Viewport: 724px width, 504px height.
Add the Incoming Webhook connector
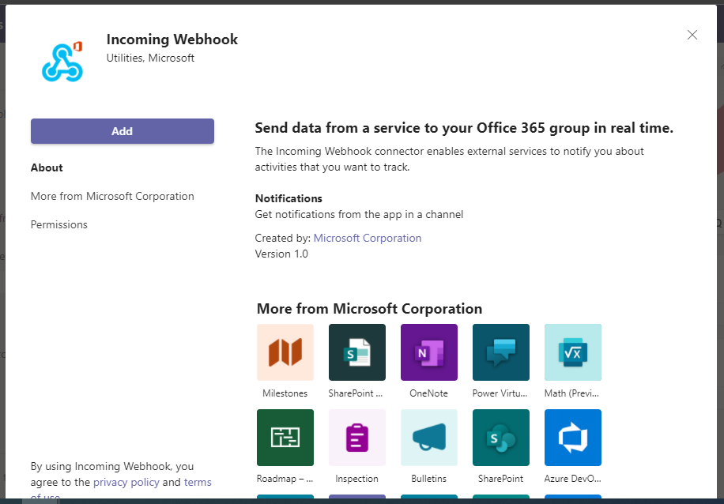(x=123, y=131)
